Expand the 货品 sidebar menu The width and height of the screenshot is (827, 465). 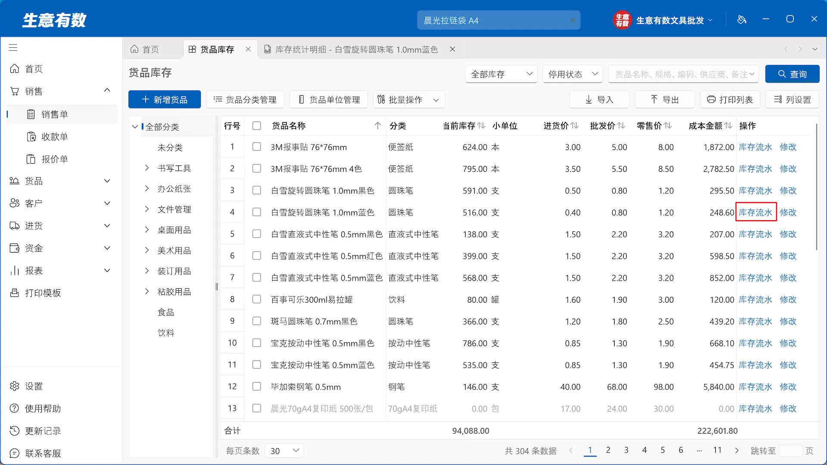[60, 181]
